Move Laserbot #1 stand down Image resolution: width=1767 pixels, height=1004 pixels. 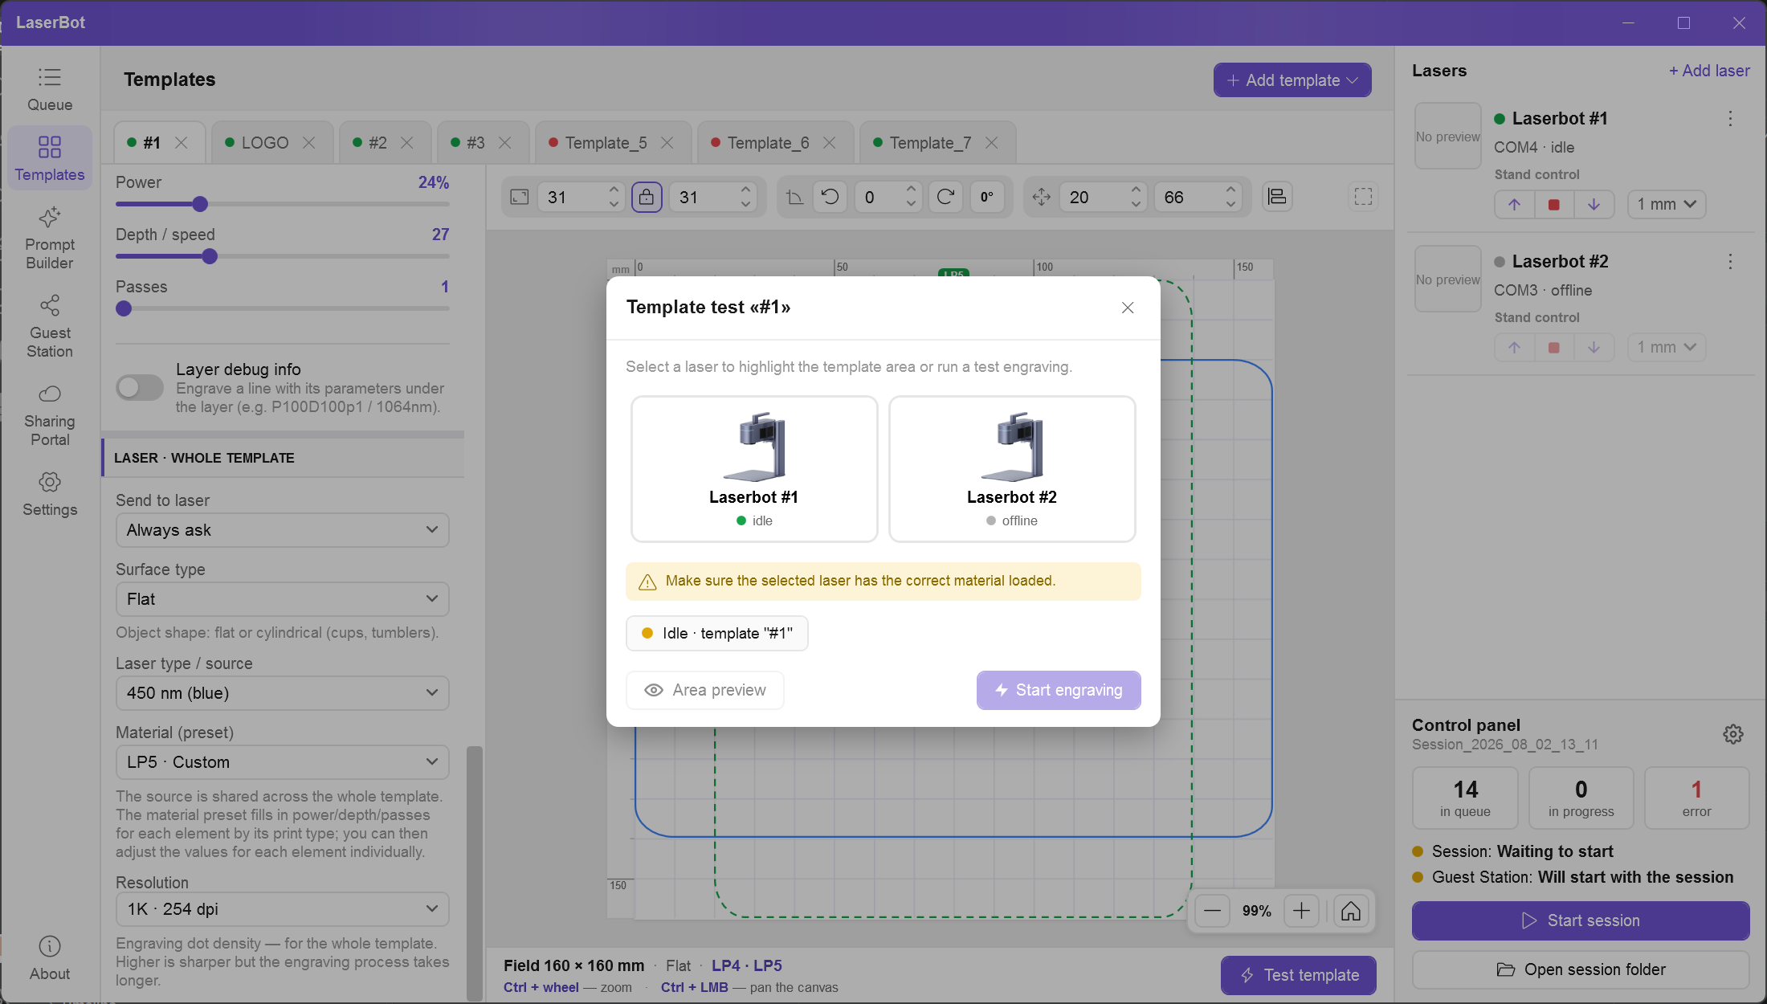click(1594, 204)
